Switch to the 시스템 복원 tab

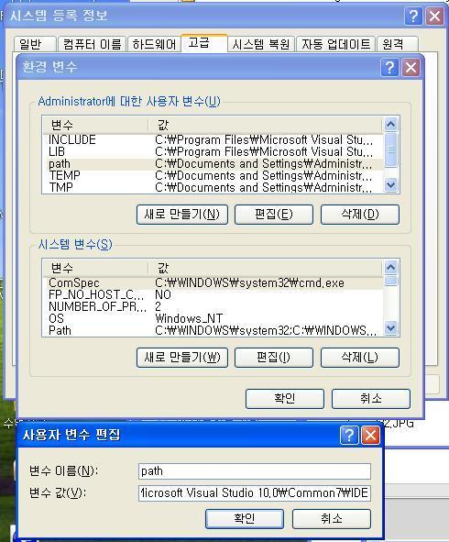click(x=261, y=44)
